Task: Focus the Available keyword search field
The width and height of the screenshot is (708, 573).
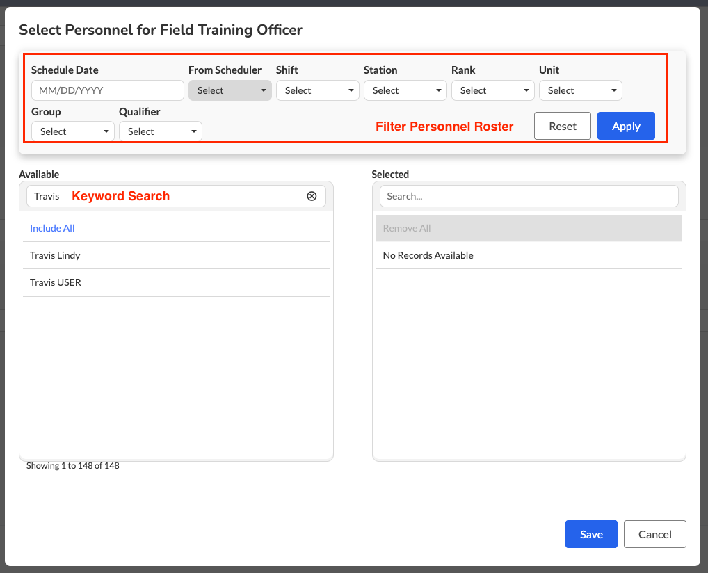Action: (176, 196)
